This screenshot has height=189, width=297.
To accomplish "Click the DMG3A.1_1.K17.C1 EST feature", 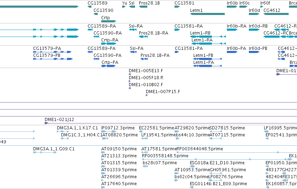I will point(63,131).
